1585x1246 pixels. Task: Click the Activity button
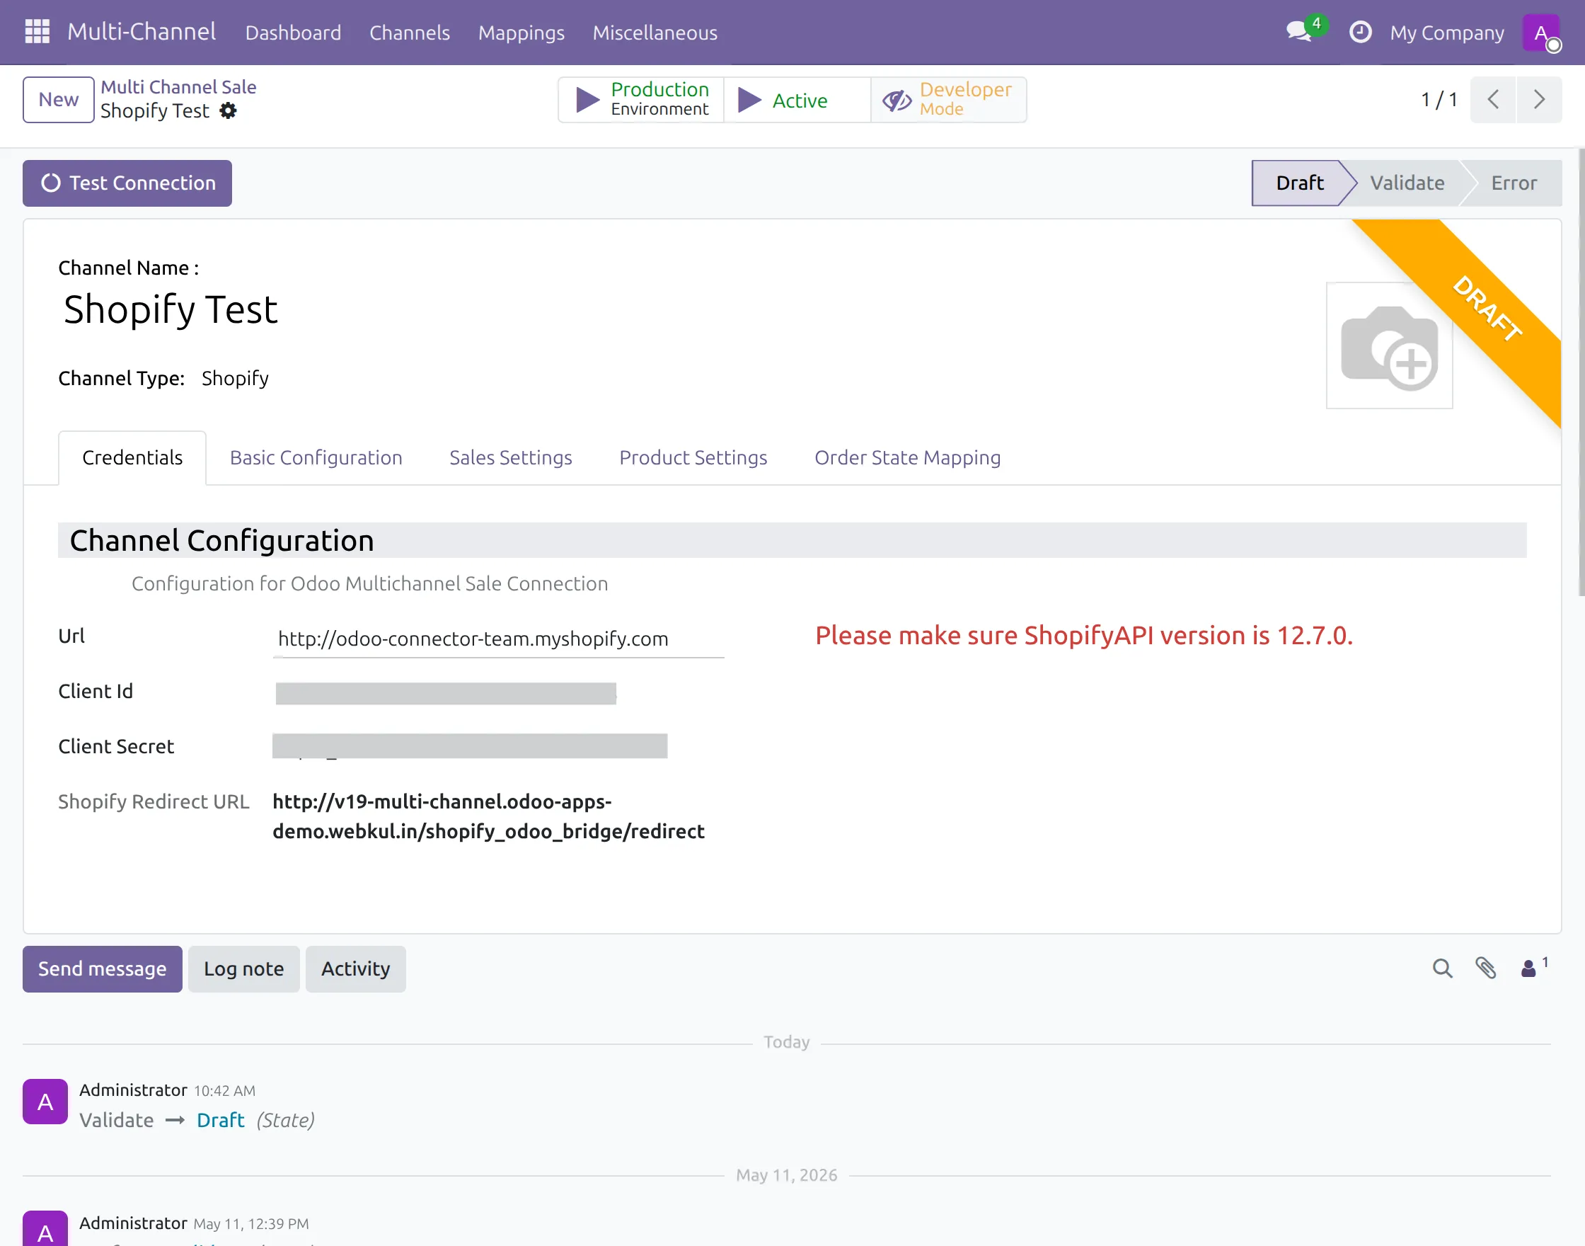356,968
